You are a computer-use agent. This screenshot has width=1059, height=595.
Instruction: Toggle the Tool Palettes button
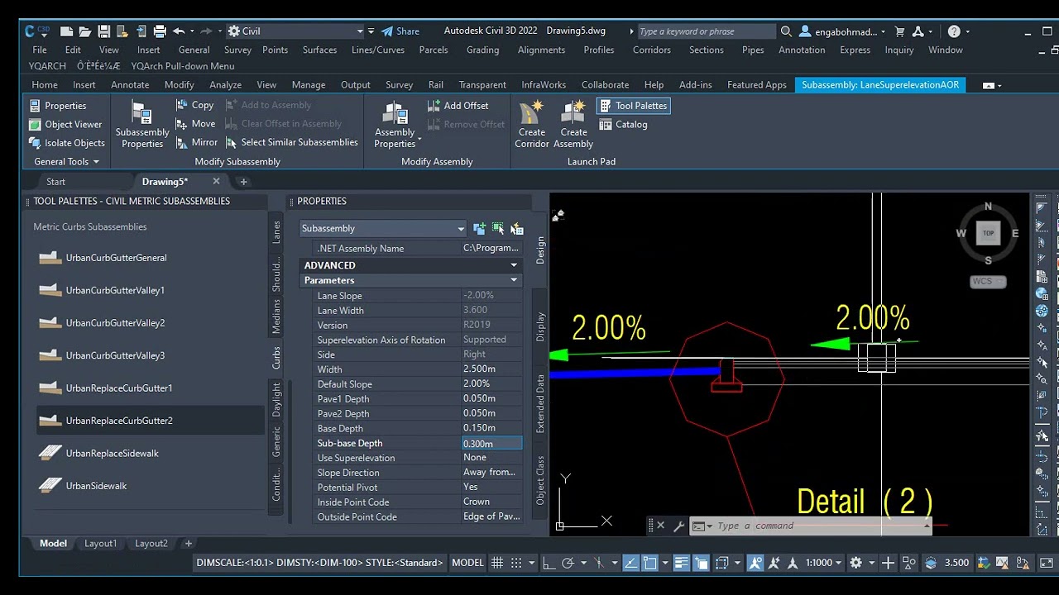[x=633, y=106]
